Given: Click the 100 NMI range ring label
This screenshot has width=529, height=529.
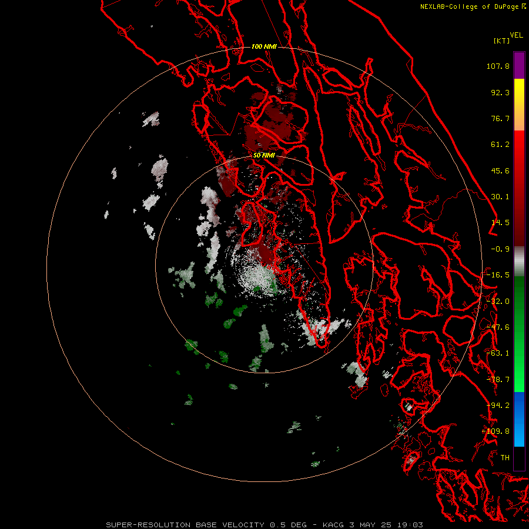Looking at the screenshot, I should coord(264,46).
